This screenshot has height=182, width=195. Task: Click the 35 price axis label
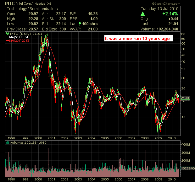183,69
